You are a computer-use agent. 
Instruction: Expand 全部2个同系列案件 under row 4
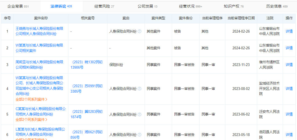(32, 99)
